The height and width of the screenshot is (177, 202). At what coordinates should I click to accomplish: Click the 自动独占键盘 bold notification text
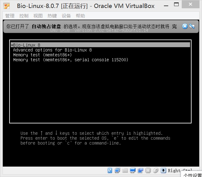[46, 26]
